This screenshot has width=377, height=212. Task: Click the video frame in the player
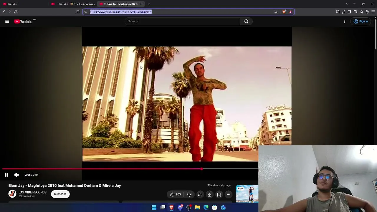187,104
